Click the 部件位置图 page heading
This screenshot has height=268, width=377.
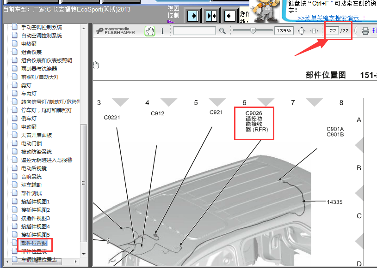[326, 75]
